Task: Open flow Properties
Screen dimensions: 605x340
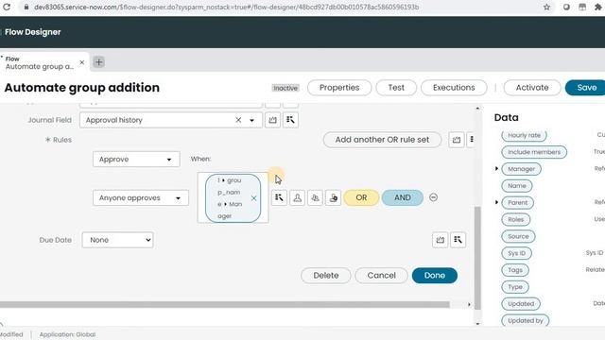Action: 339,88
